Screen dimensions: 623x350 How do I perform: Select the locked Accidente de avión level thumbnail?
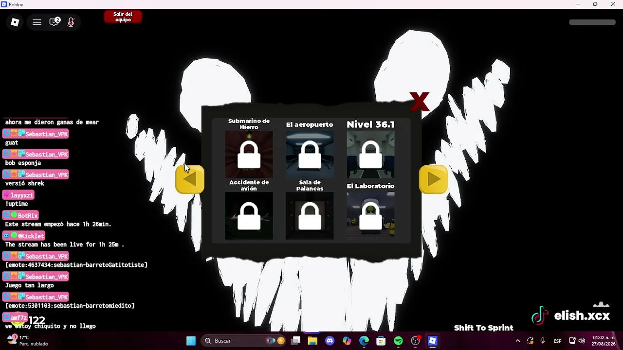[249, 216]
